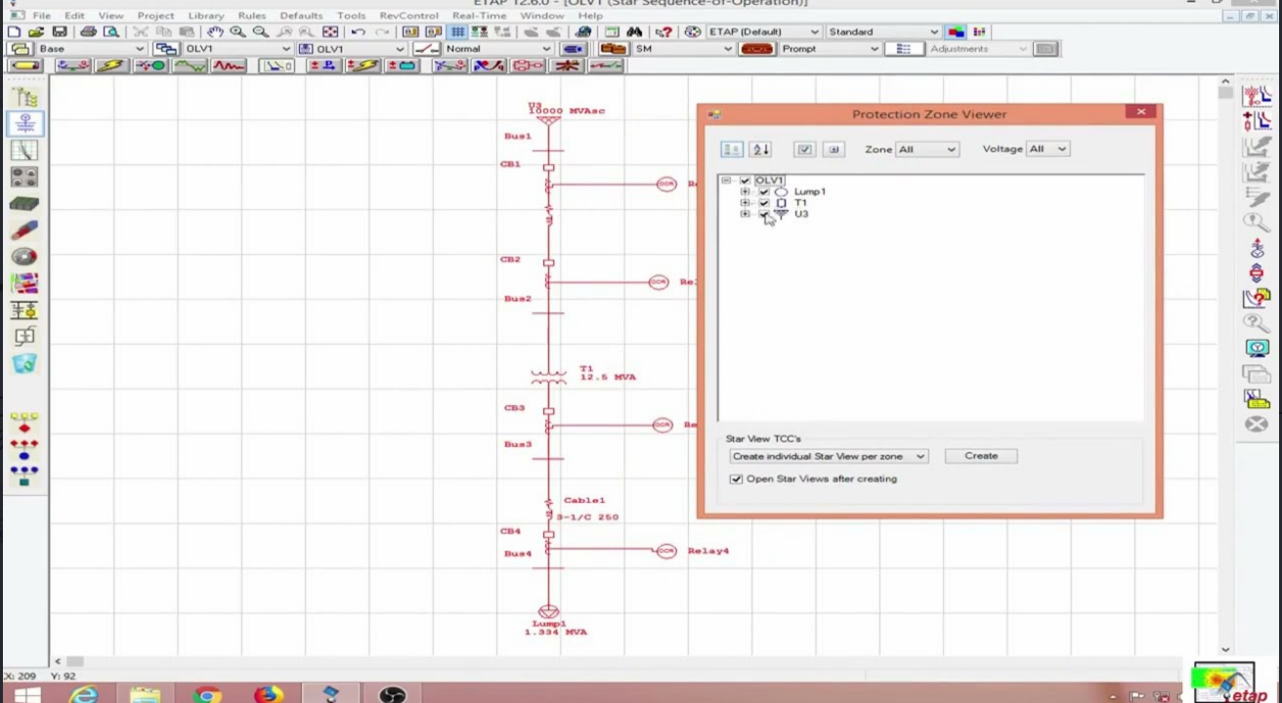Image resolution: width=1282 pixels, height=703 pixels.
Task: Click the Create button
Action: [981, 456]
